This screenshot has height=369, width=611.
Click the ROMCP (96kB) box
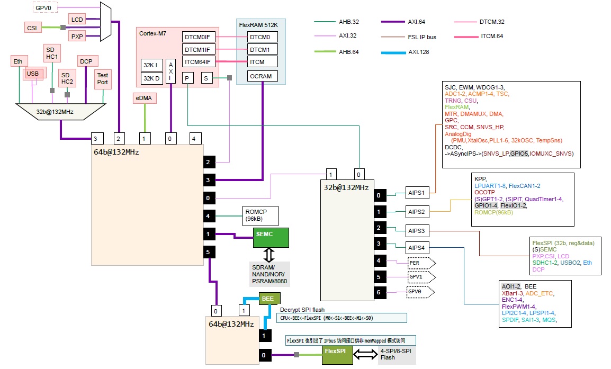(260, 216)
